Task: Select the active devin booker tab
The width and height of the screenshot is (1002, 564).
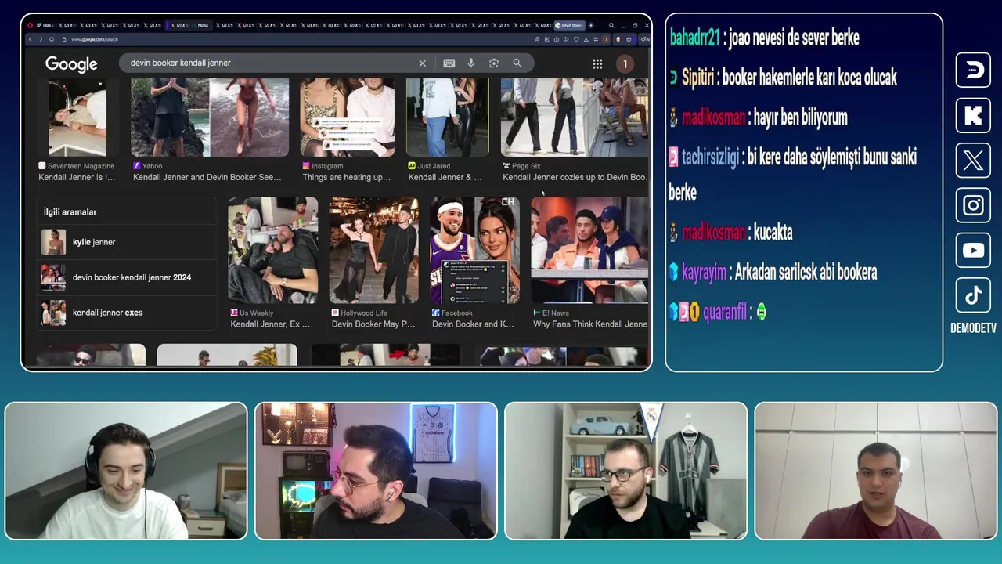Action: pos(569,25)
